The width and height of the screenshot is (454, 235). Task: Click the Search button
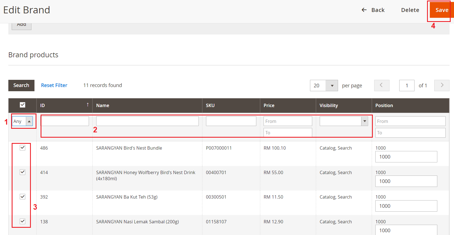pyautogui.click(x=21, y=85)
